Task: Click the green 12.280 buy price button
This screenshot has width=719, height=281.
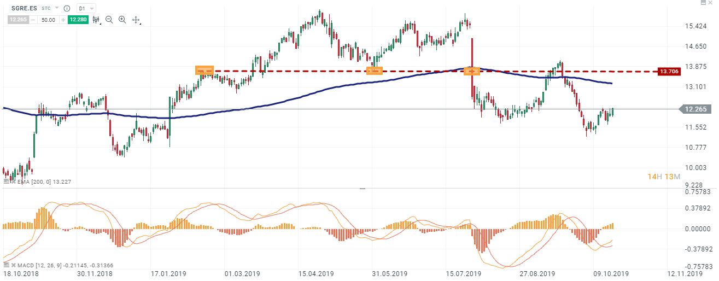Action: click(x=78, y=20)
